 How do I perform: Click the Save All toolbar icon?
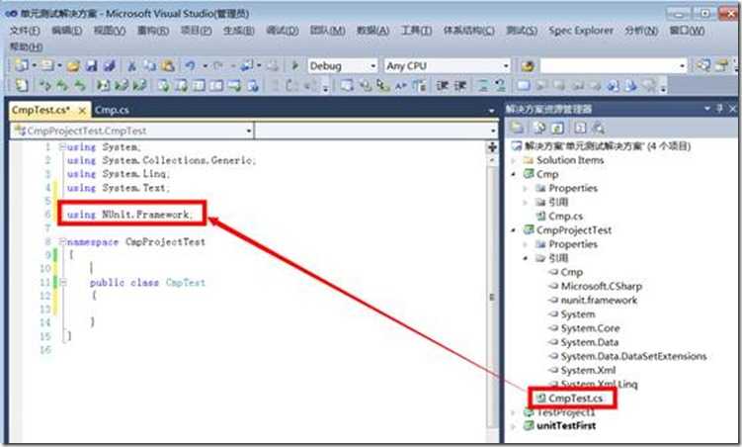[x=110, y=66]
